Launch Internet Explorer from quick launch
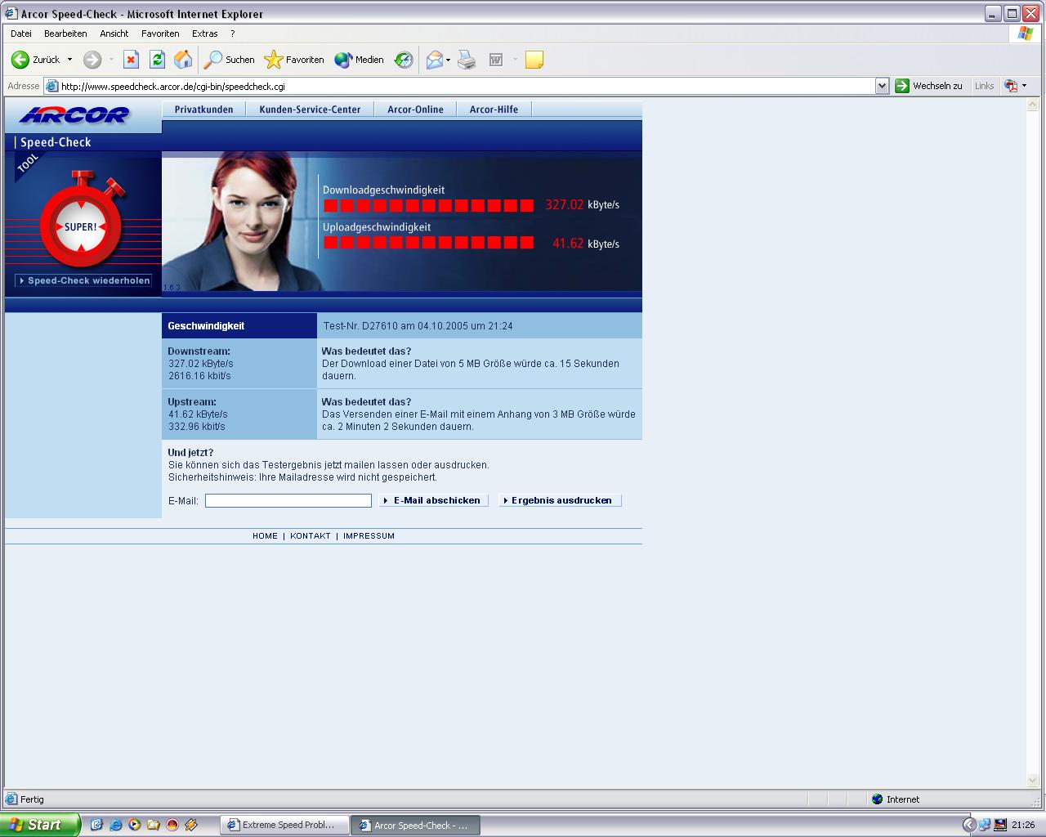Image resolution: width=1046 pixels, height=837 pixels. 115,825
